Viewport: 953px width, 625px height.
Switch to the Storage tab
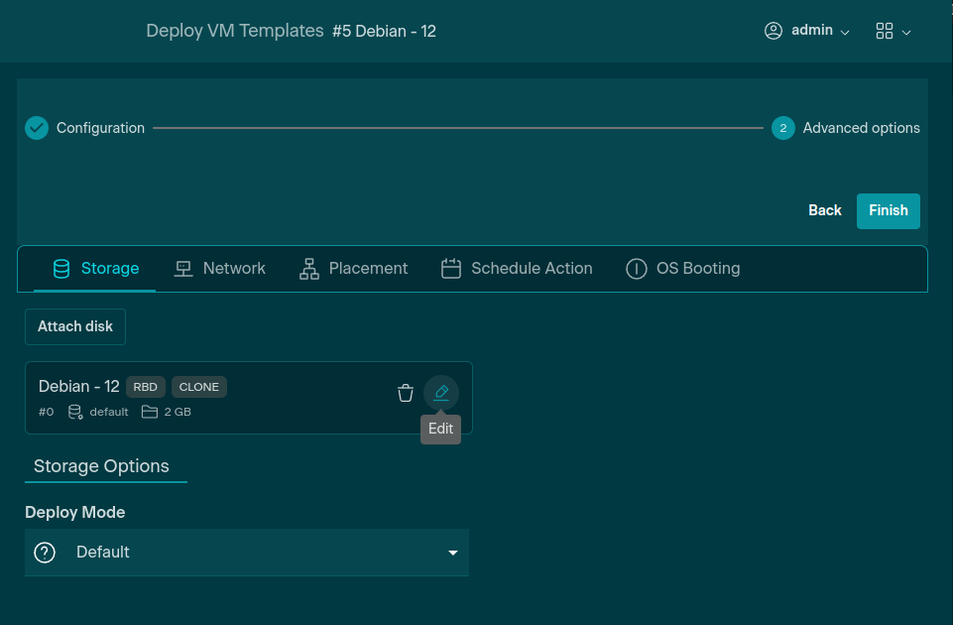(95, 269)
